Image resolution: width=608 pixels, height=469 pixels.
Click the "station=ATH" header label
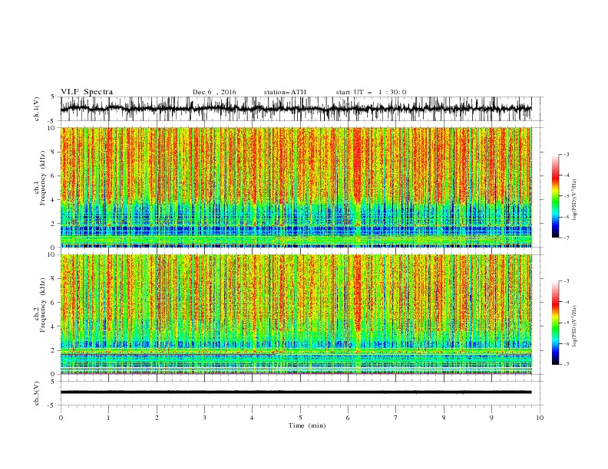285,92
